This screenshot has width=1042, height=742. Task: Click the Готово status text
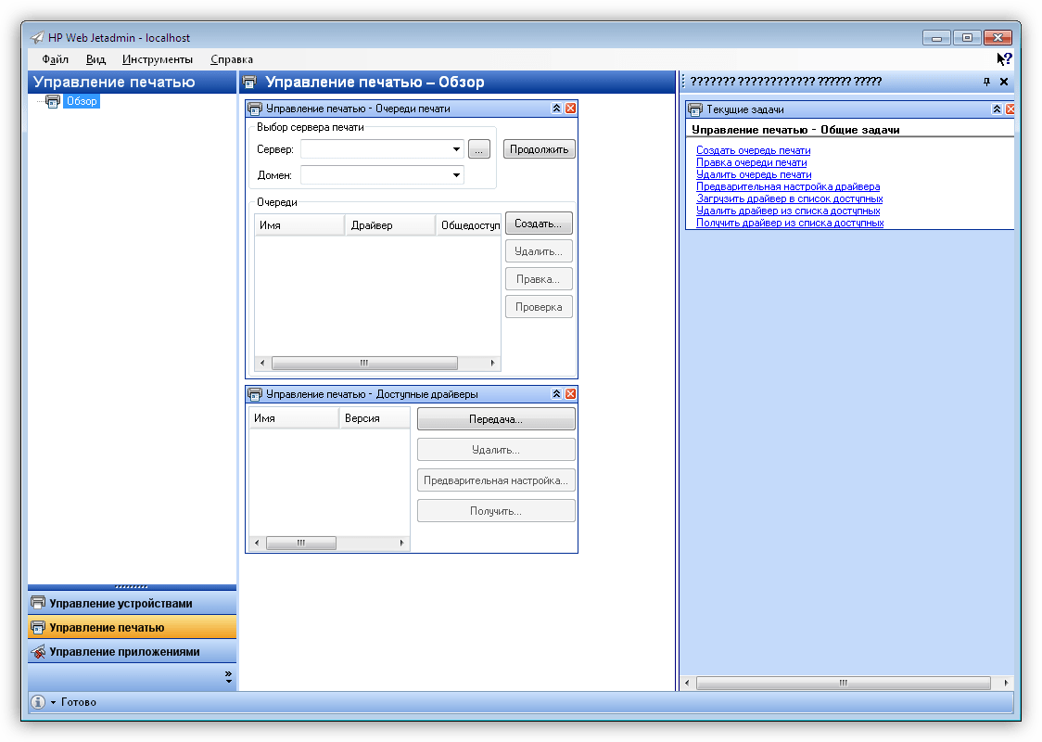(79, 702)
